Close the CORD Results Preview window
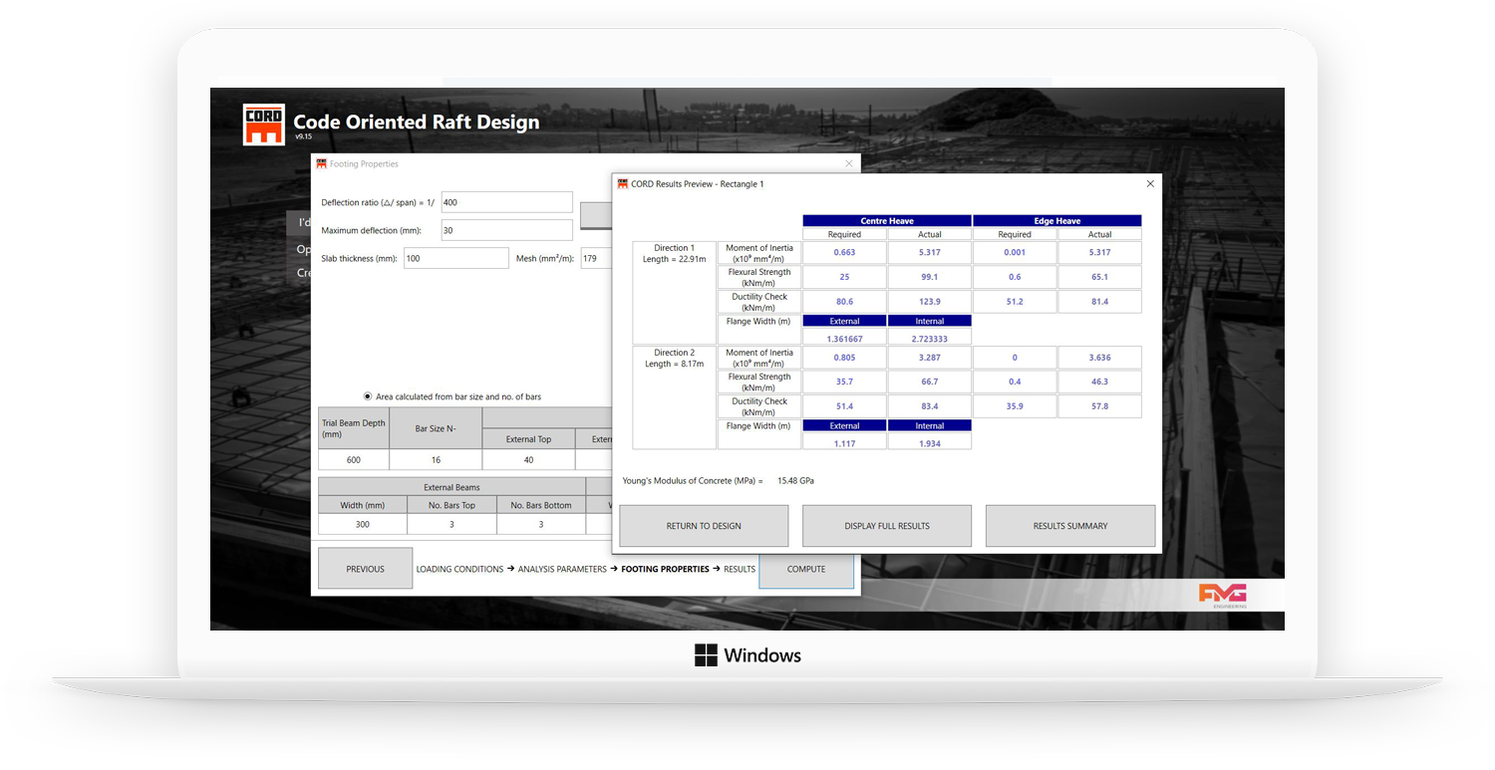This screenshot has height=770, width=1495. [x=1150, y=184]
